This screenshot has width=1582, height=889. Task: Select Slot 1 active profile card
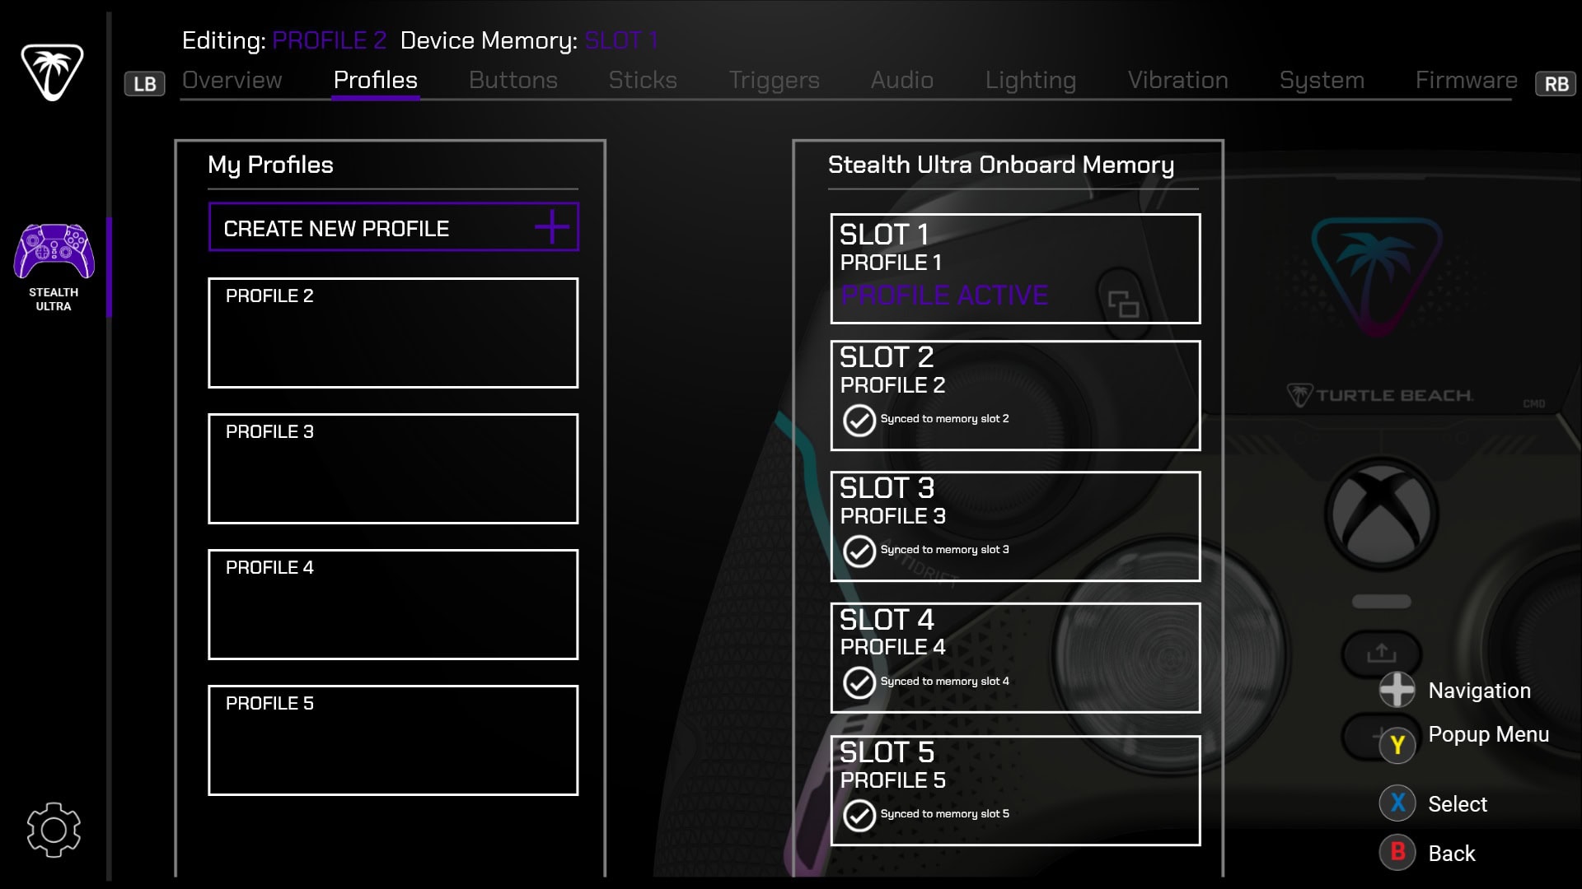[1014, 268]
